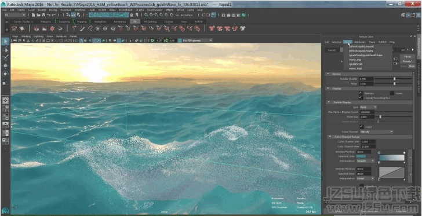Switch to the Rendering shelf tab
The height and width of the screenshot is (216, 422).
pyautogui.click(x=119, y=21)
